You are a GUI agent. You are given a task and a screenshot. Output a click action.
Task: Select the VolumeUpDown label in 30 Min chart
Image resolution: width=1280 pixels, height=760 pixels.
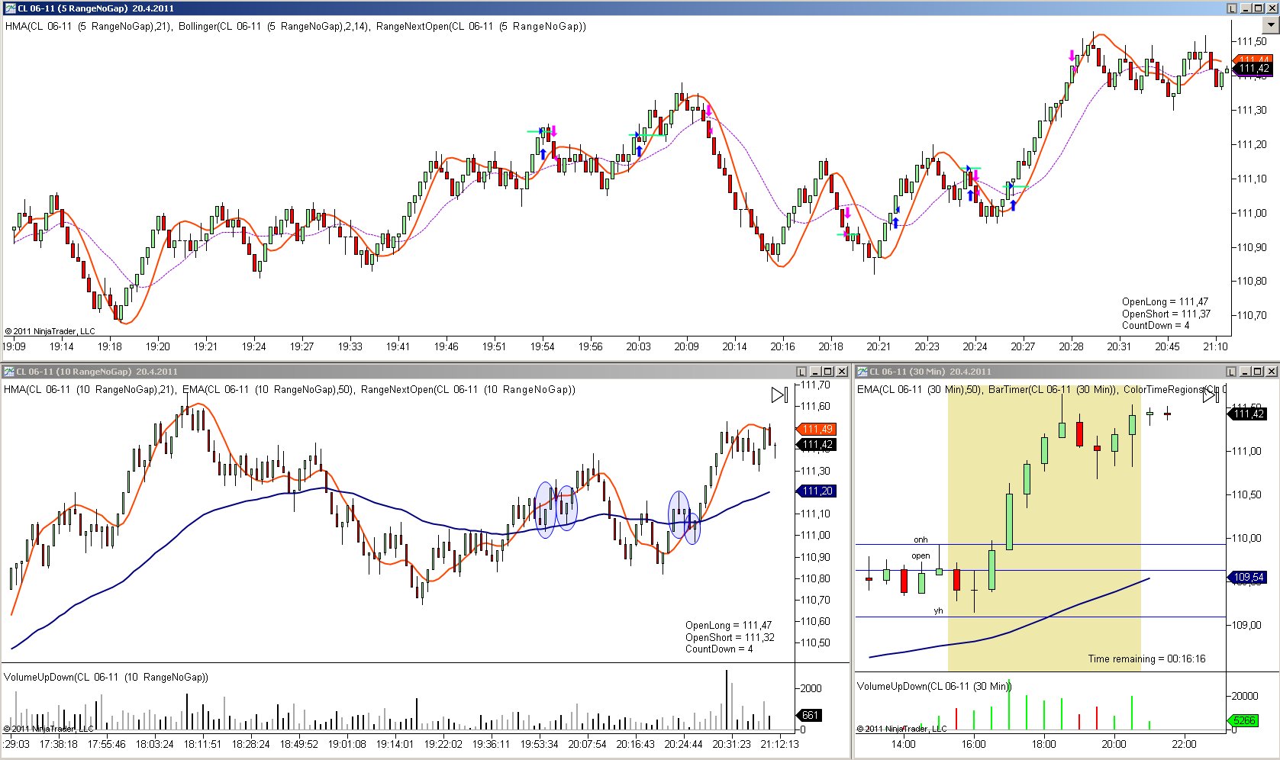pos(933,686)
